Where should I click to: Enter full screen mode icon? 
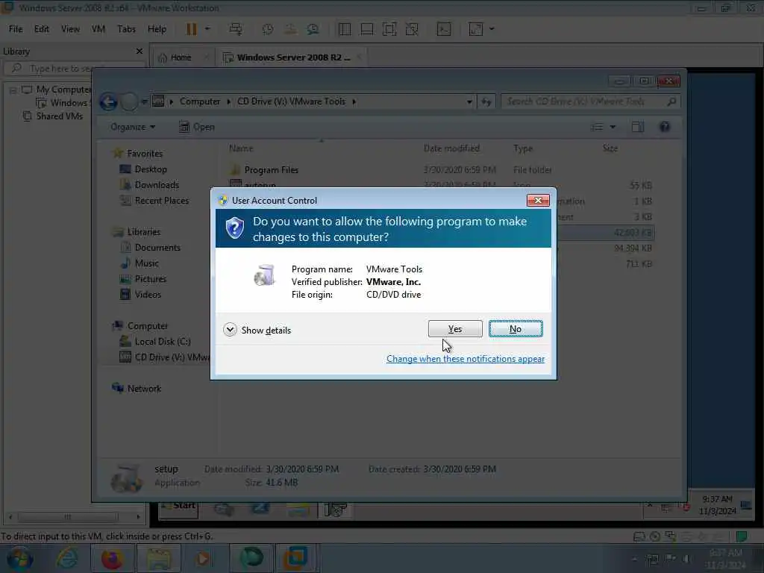(389, 29)
